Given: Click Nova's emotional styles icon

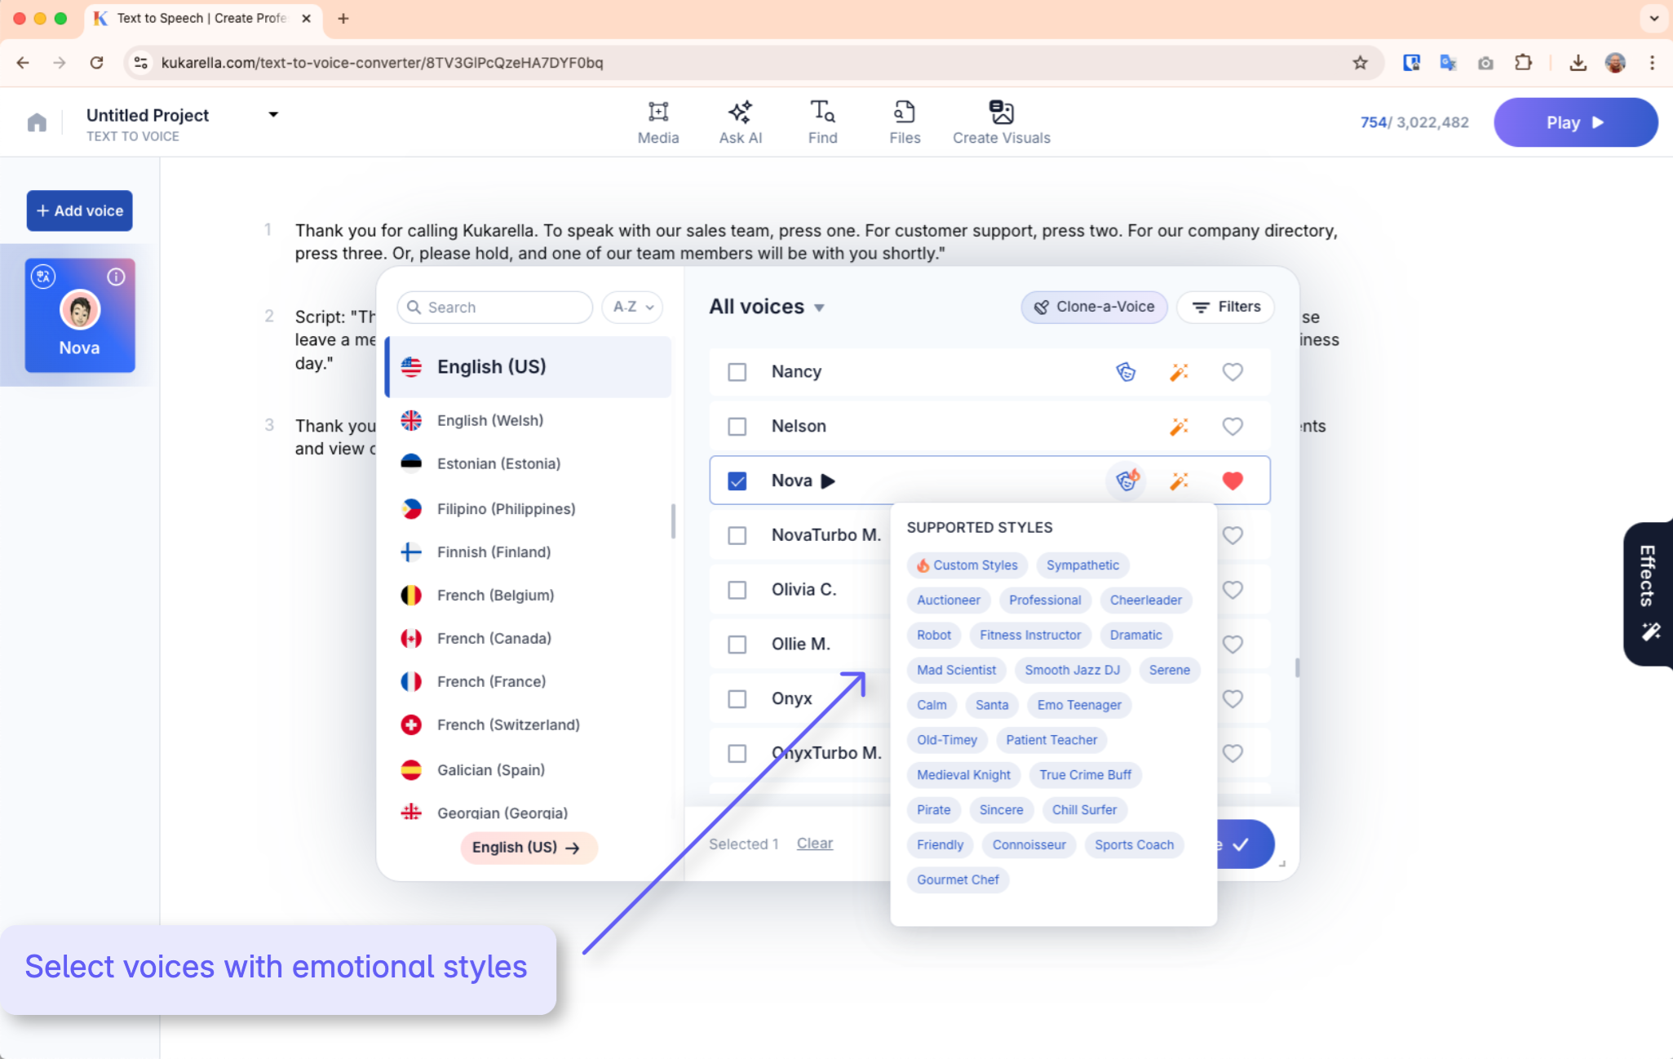Looking at the screenshot, I should tap(1127, 481).
